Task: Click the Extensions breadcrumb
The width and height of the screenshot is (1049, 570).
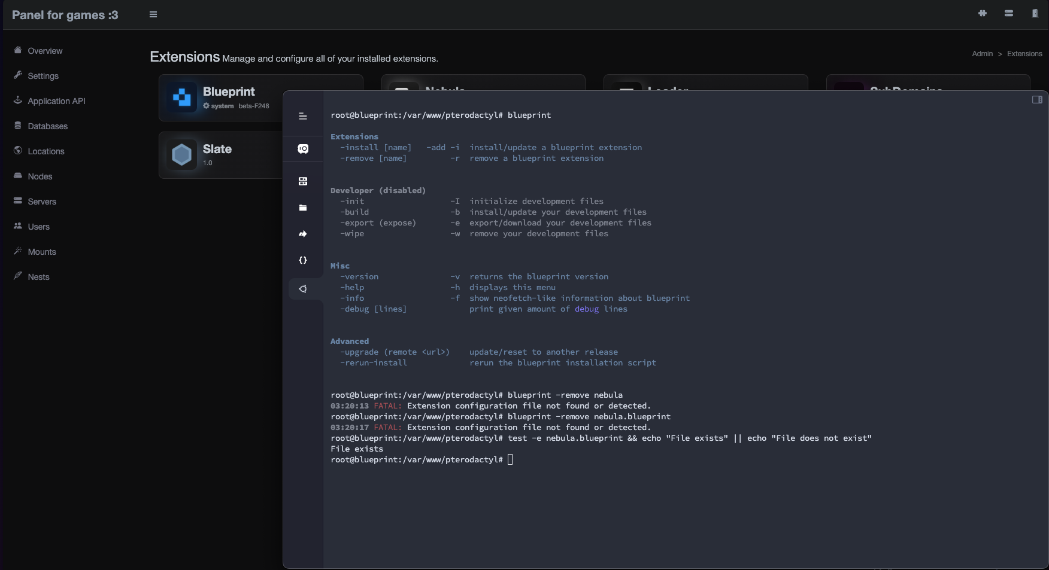Action: click(1024, 54)
